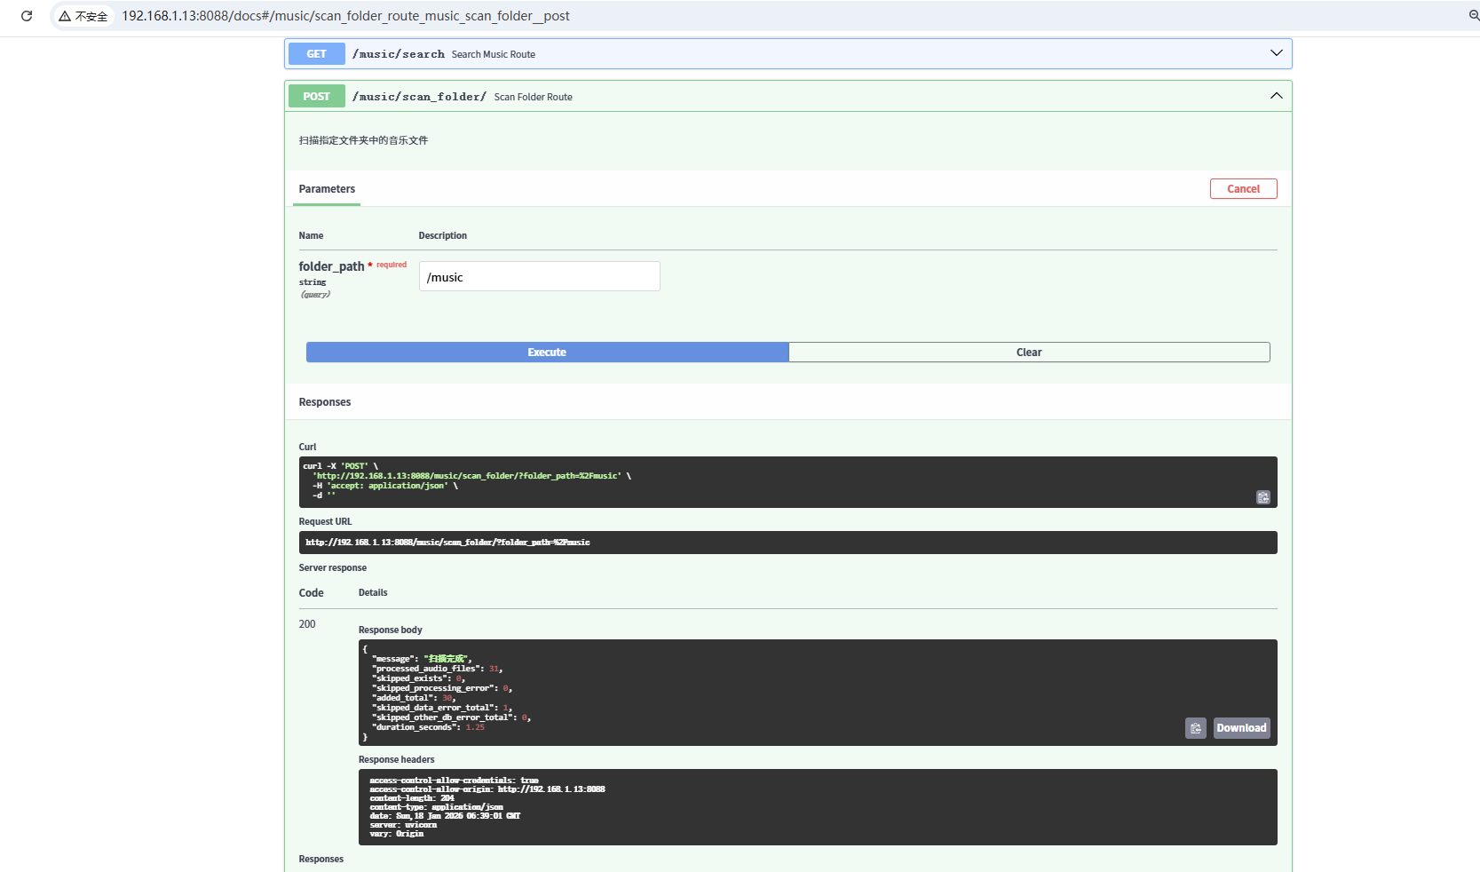The width and height of the screenshot is (1480, 872).
Task: Click the browser address bar URL
Action: click(x=345, y=16)
